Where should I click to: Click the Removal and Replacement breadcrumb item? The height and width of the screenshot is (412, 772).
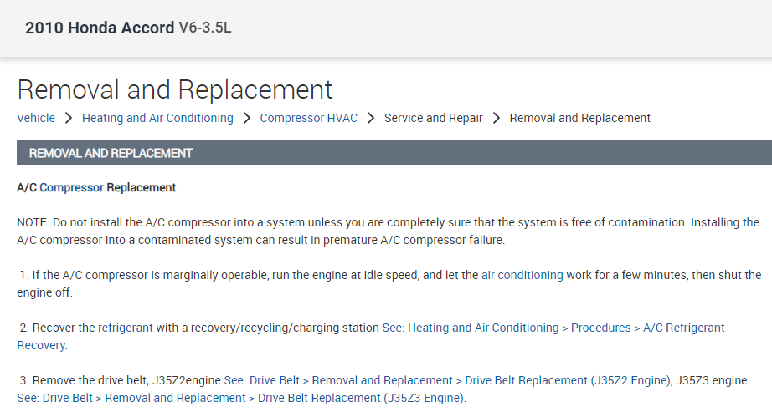click(579, 118)
